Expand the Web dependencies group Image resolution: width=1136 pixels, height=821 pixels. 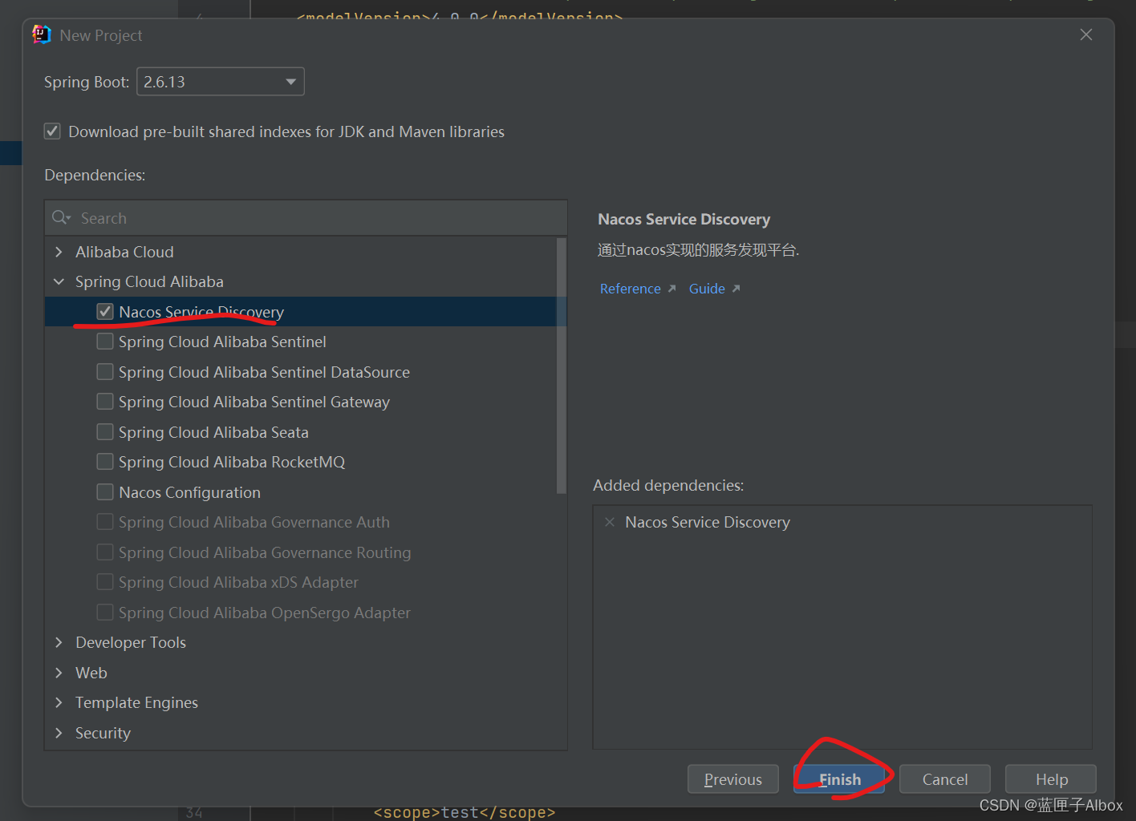click(59, 673)
